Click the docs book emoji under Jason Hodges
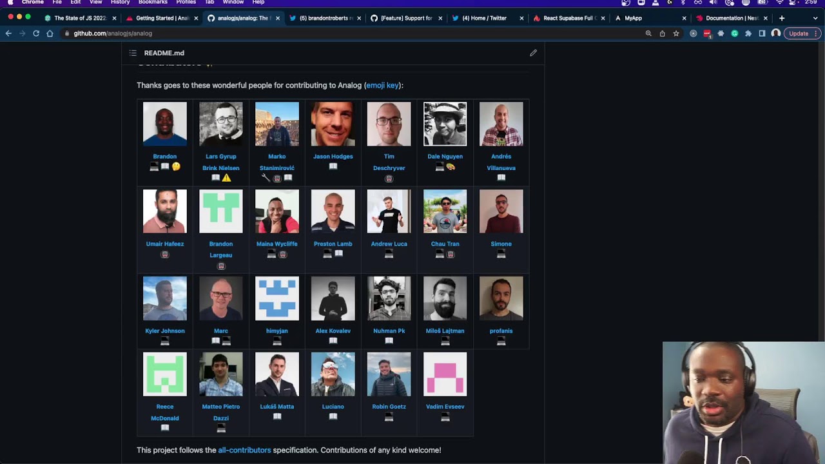Image resolution: width=825 pixels, height=464 pixels. pos(333,166)
